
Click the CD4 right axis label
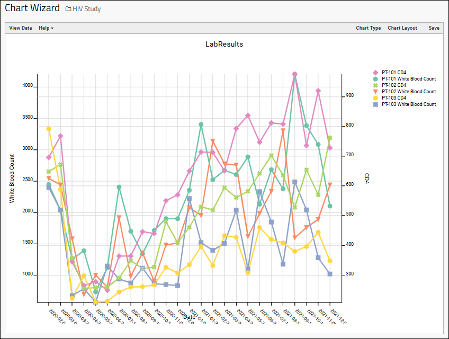coord(366,179)
